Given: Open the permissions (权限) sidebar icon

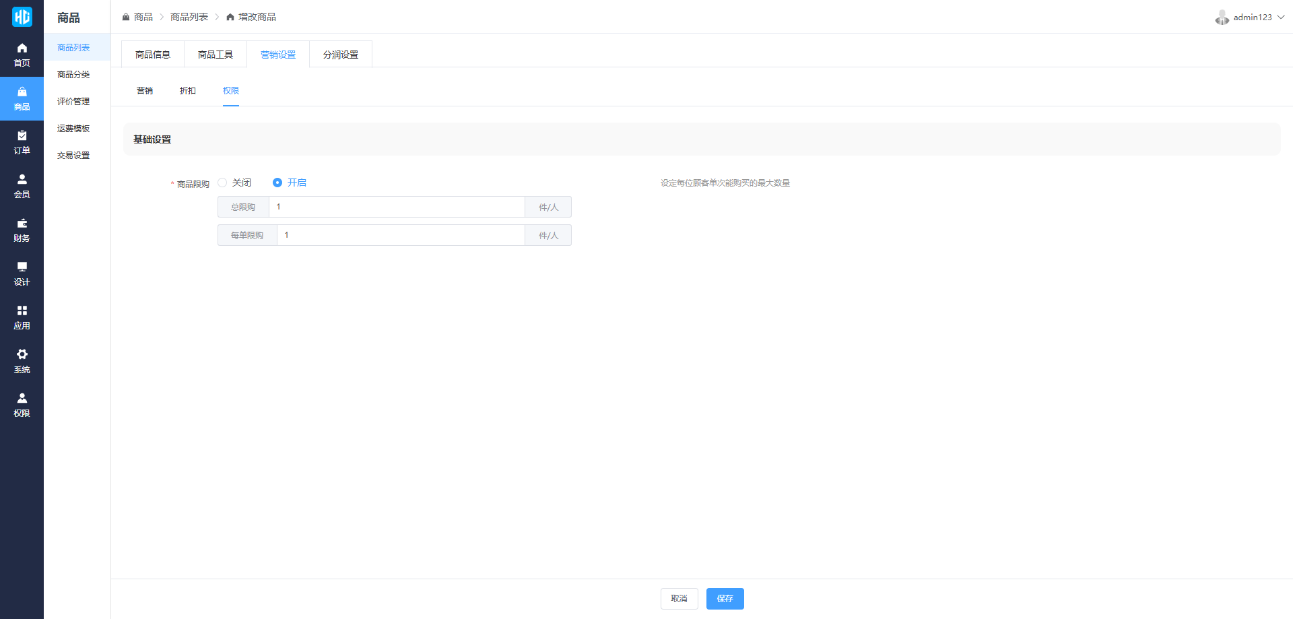Looking at the screenshot, I should point(22,405).
